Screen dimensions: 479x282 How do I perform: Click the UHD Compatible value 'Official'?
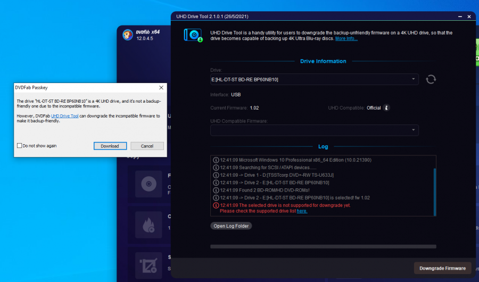[374, 108]
